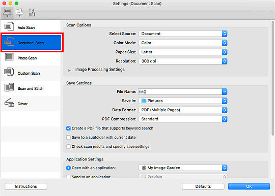This screenshot has width=275, height=196.
Task: Click the My Image Garden app icon
Action: (x=144, y=168)
